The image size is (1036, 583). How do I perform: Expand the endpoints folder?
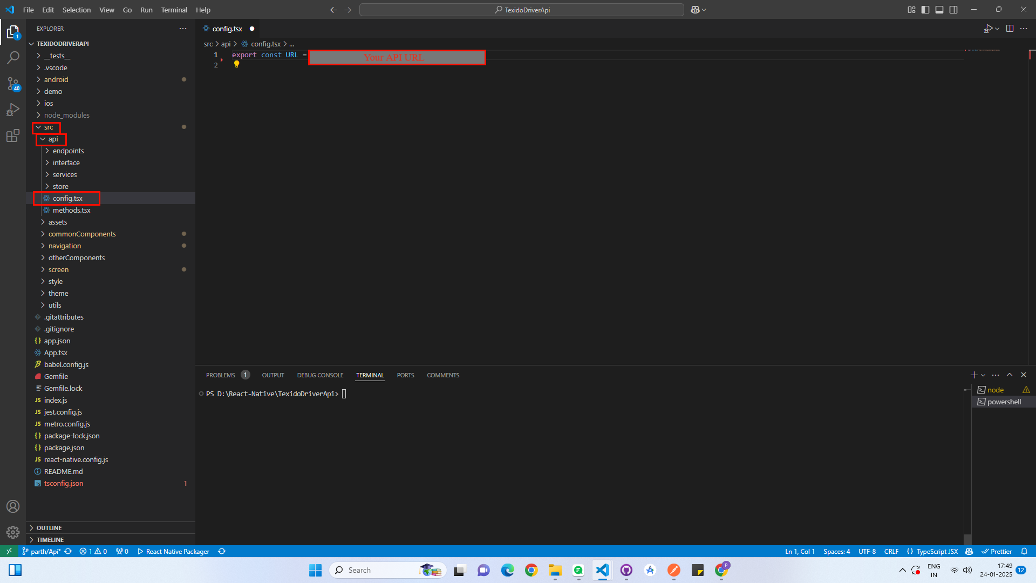(68, 151)
